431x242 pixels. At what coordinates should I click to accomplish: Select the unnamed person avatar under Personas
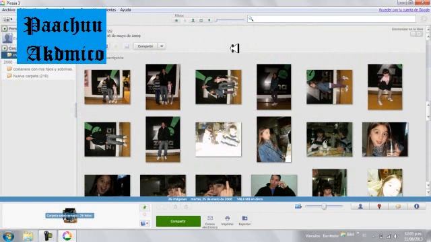pos(7,38)
